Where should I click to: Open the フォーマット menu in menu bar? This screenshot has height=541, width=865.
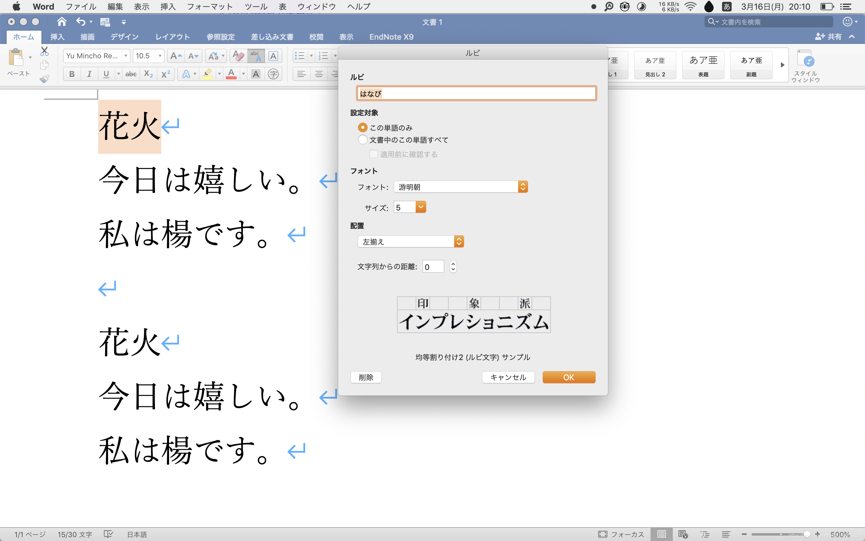(210, 6)
